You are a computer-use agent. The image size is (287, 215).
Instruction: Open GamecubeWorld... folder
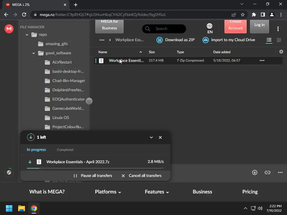coord(64,108)
